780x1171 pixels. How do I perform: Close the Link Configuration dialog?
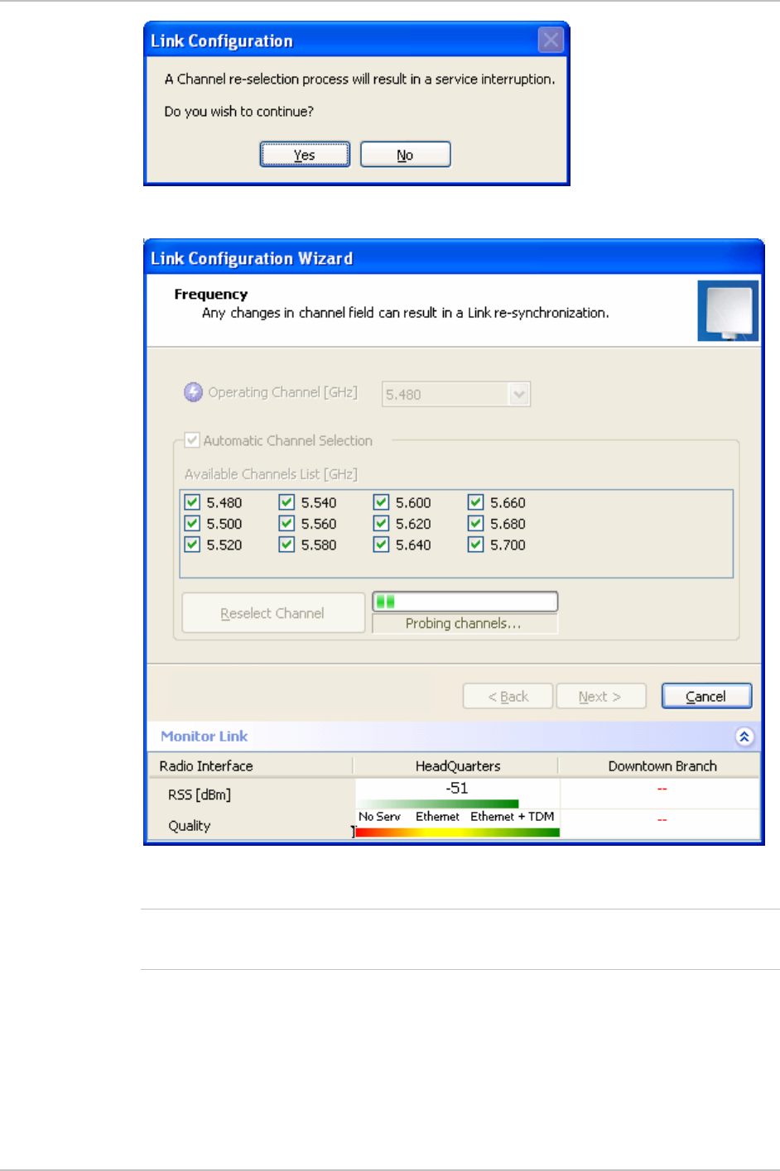click(x=551, y=40)
